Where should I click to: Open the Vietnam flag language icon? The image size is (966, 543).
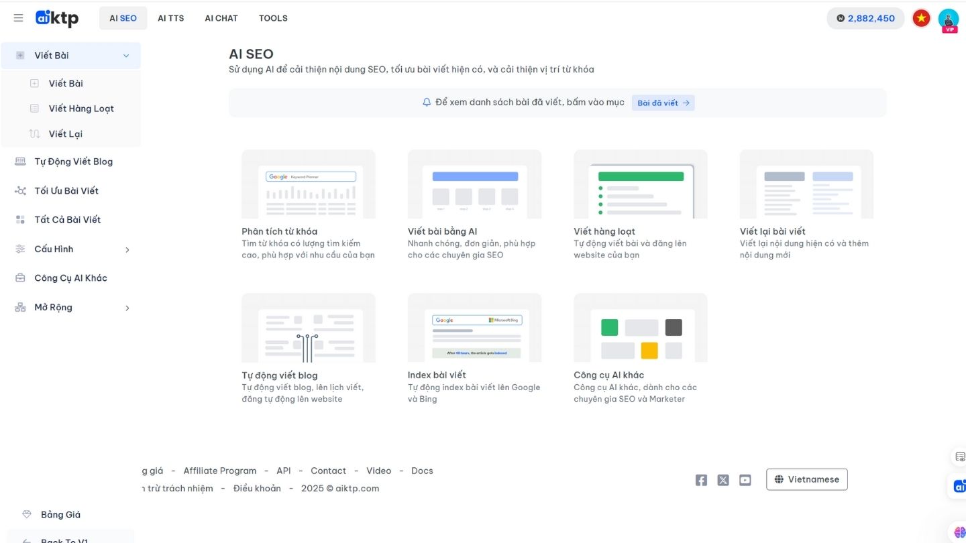[x=921, y=18]
